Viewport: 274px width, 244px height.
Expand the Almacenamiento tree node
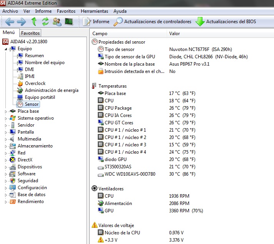pos(6,146)
